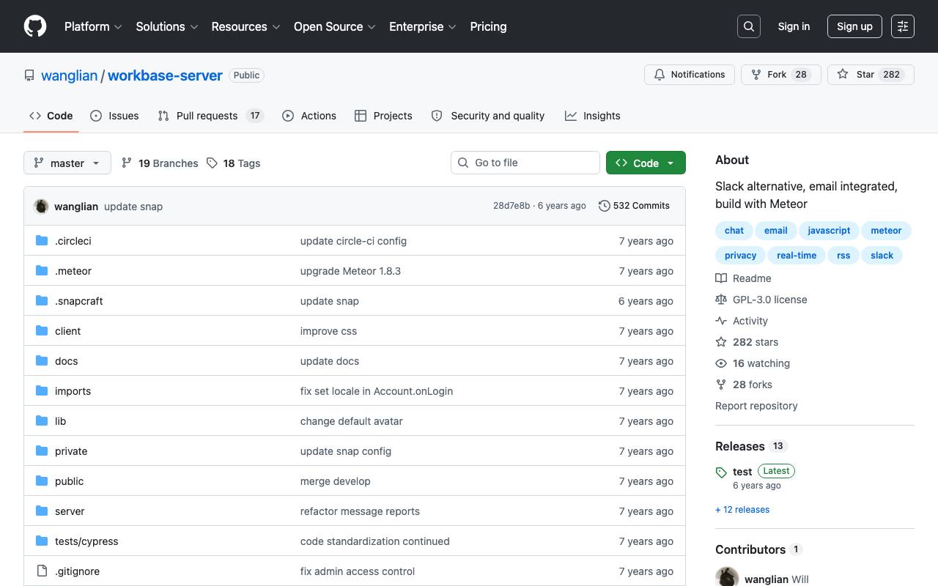Open the green Code dropdown
This screenshot has width=938, height=586.
tap(646, 163)
